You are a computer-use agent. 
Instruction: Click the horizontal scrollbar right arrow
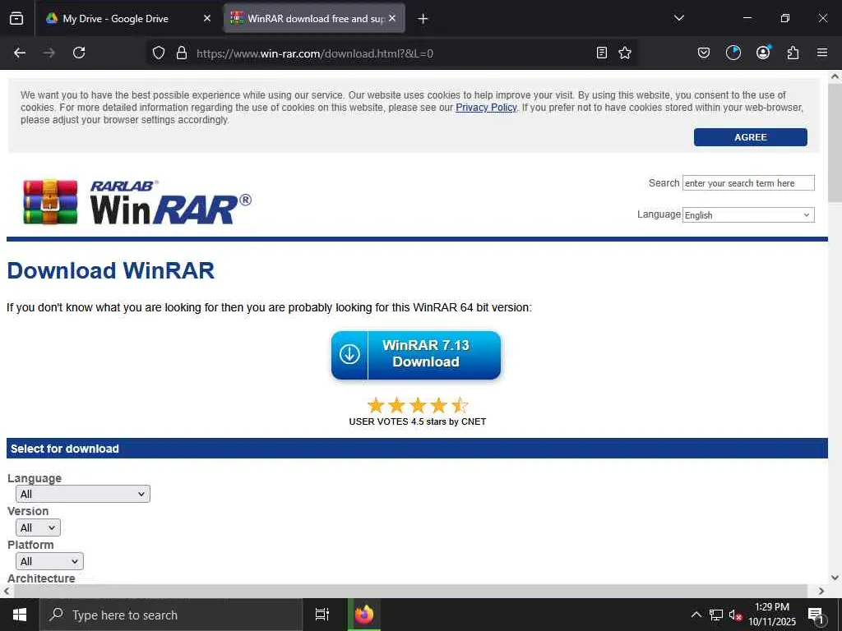pyautogui.click(x=821, y=591)
